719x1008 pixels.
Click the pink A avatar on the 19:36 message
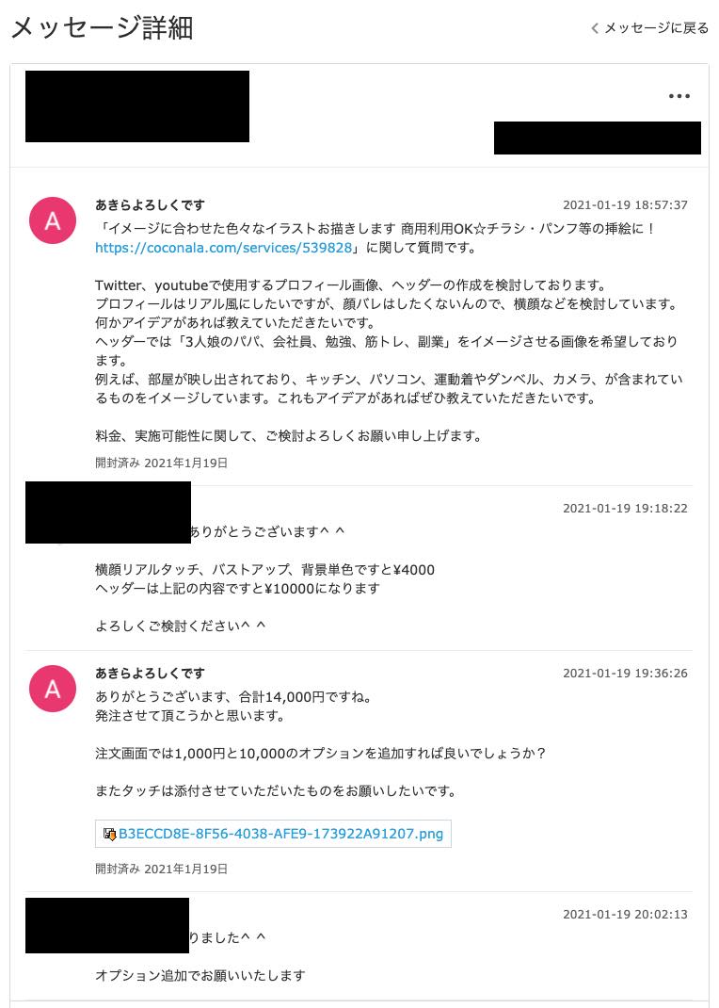tap(53, 689)
